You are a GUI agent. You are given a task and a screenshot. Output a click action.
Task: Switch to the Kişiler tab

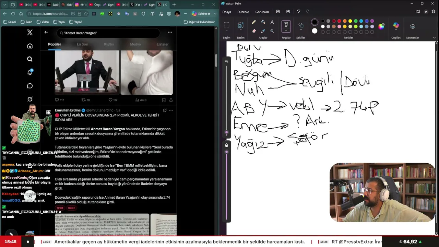pyautogui.click(x=109, y=44)
